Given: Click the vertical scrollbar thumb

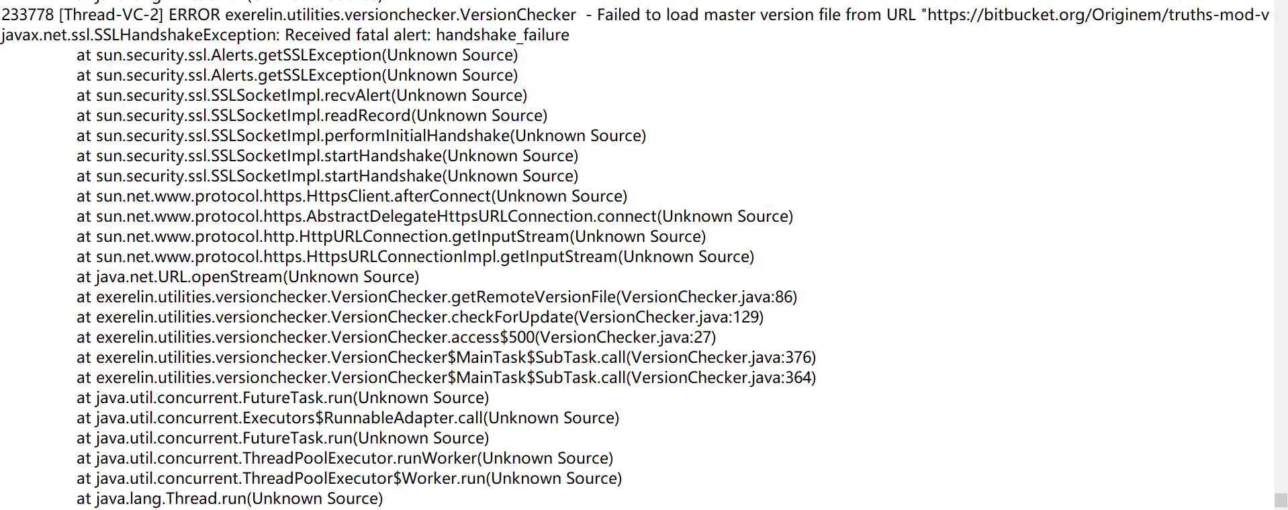Looking at the screenshot, I should coord(1281,501).
